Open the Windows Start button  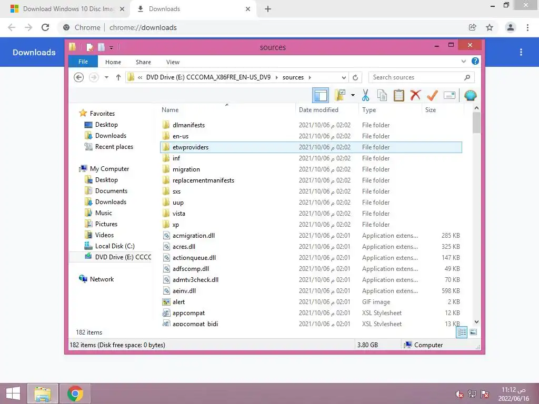tap(13, 393)
